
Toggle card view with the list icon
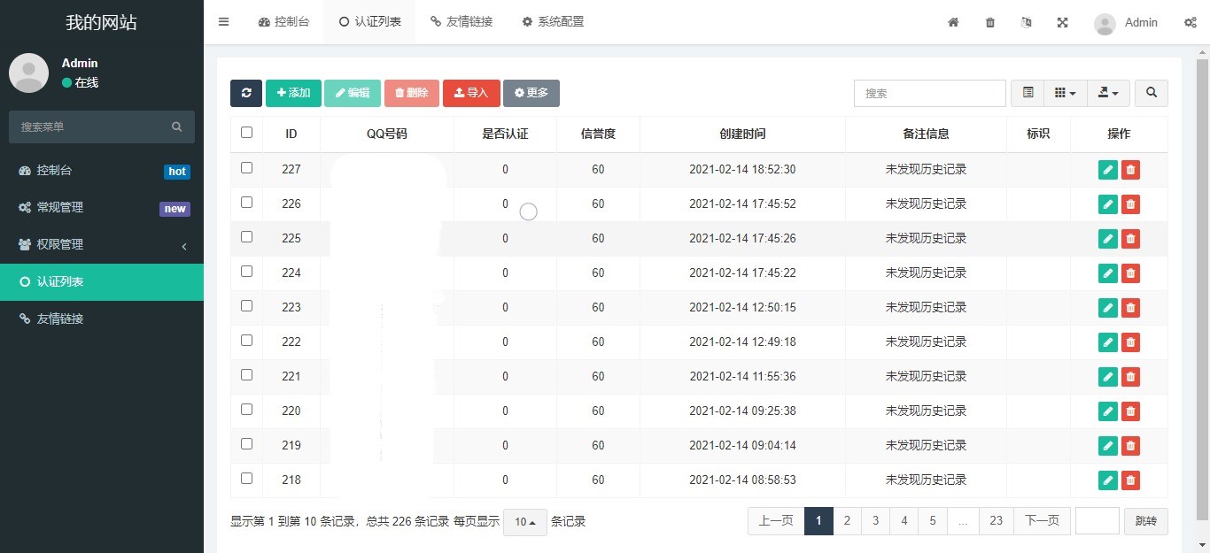coord(1028,93)
